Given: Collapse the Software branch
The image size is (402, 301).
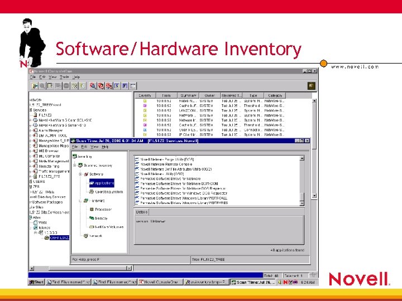Looking at the screenshot, I should tap(80, 174).
